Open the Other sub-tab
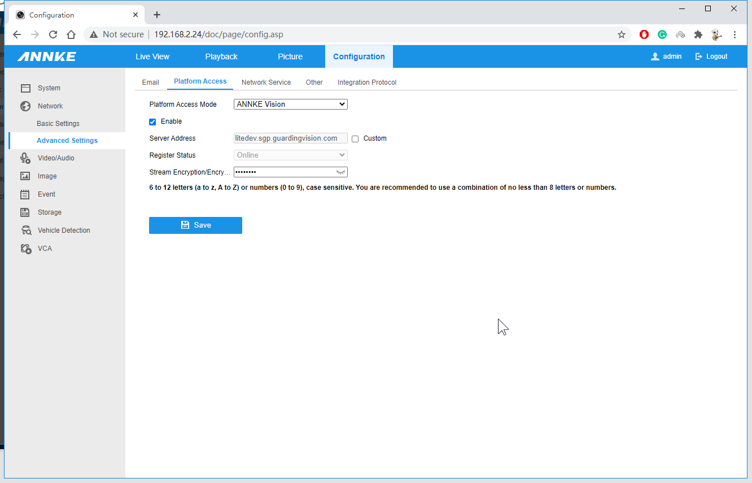This screenshot has width=752, height=483. click(x=314, y=82)
